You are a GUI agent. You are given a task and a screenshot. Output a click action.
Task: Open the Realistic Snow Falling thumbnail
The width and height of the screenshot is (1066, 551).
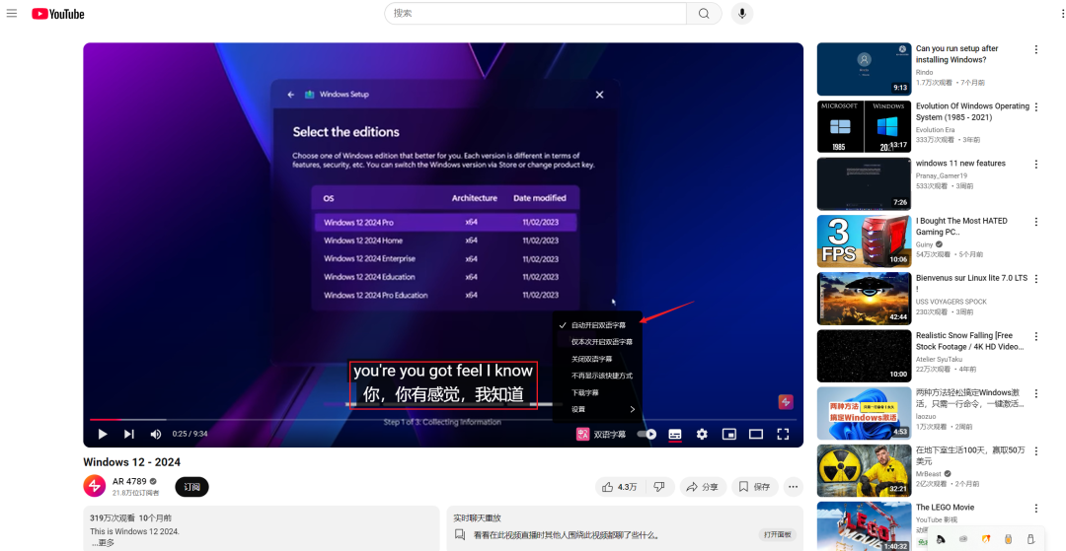coord(864,356)
